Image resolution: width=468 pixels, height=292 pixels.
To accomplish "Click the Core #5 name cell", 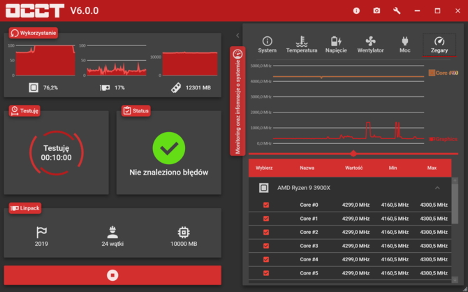I will pyautogui.click(x=309, y=273).
